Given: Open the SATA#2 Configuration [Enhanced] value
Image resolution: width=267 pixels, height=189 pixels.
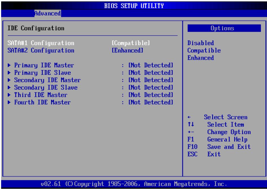Looking at the screenshot, I should pos(127,50).
